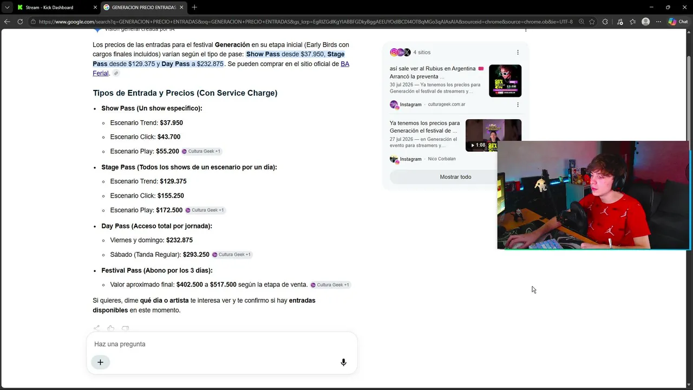Viewport: 693px width, 390px height.
Task: Open the media control music note icon
Action: [x=620, y=22]
